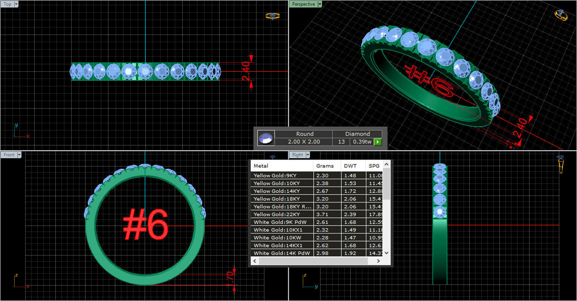Image resolution: width=577 pixels, height=301 pixels.
Task: Open the Right viewport dropdown arrow
Action: point(308,155)
